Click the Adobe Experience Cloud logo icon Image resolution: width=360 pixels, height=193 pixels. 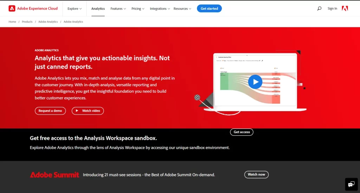point(12,8)
